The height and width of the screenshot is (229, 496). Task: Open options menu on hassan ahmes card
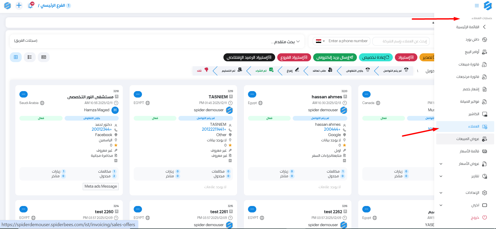pyautogui.click(x=252, y=94)
